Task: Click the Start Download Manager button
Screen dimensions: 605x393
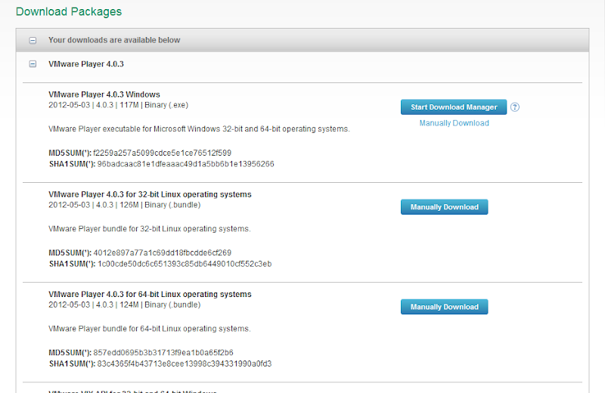Action: [454, 107]
